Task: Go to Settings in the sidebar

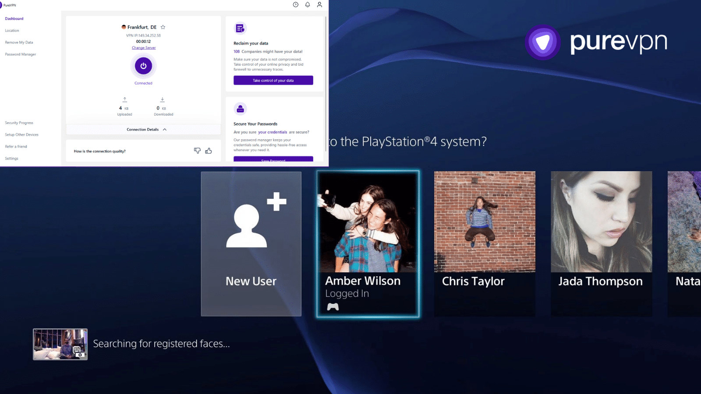Action: tap(11, 158)
